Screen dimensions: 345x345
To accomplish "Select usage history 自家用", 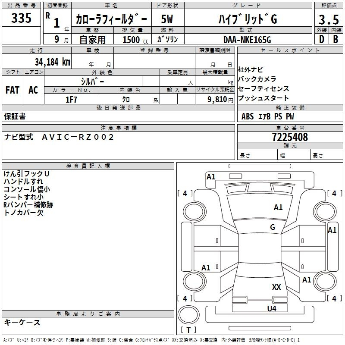I will point(92,40).
